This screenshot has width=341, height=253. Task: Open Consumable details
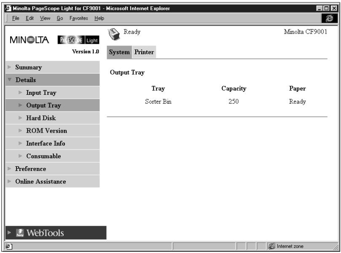point(53,156)
